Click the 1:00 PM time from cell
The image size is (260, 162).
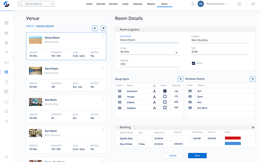click(198, 138)
